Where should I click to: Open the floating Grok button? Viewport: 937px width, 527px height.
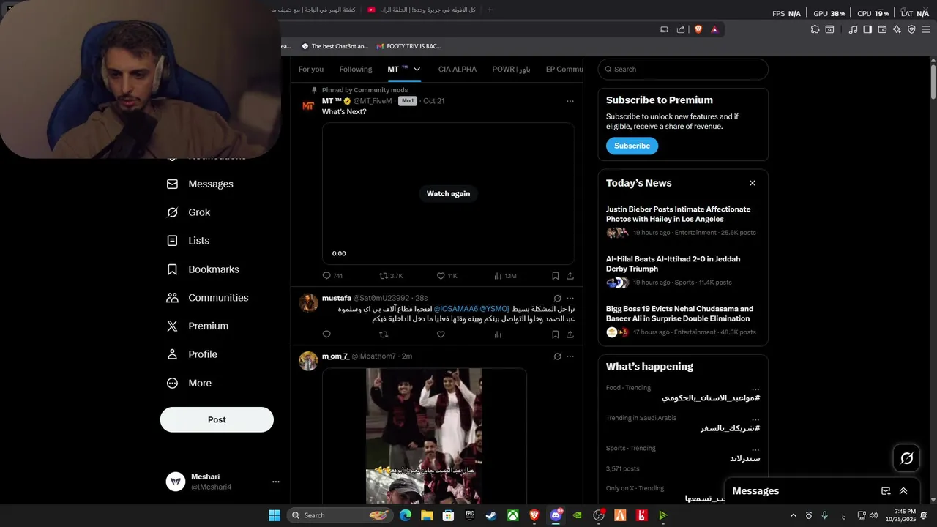[907, 458]
